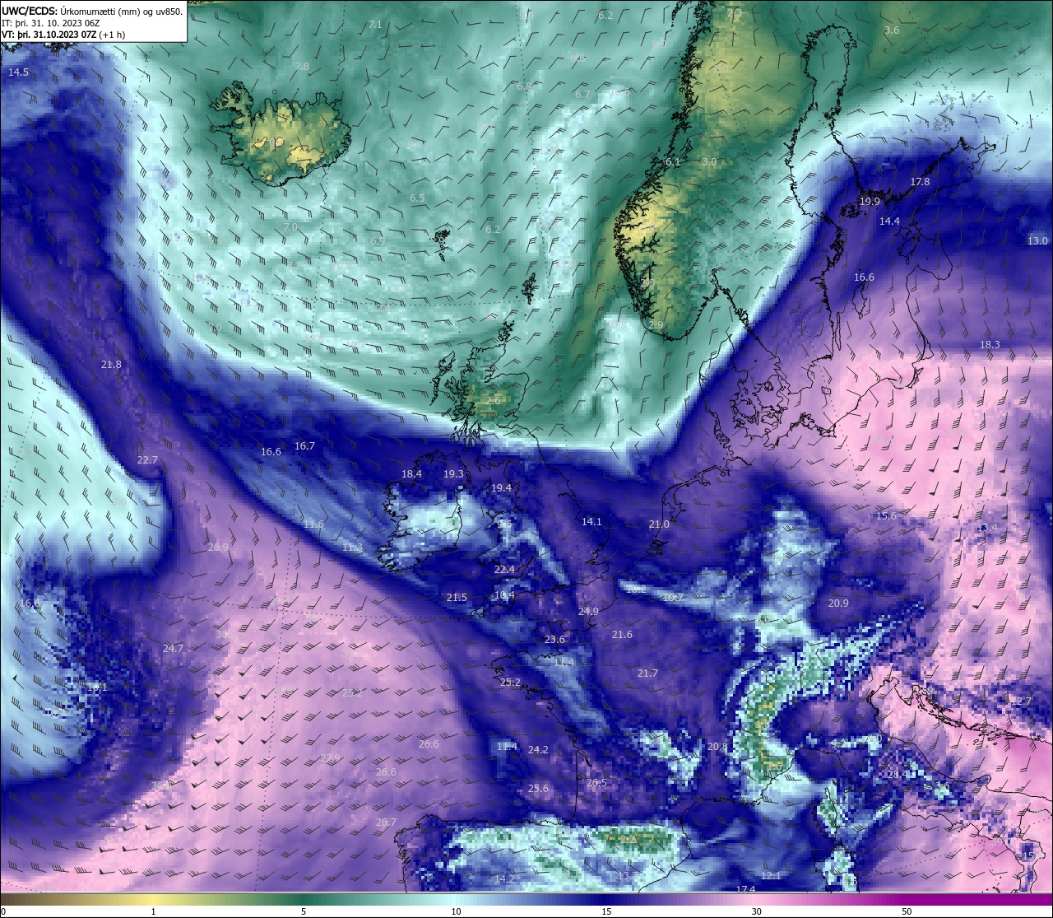The image size is (1053, 918).
Task: Click the map value '14.1'
Action: point(591,522)
